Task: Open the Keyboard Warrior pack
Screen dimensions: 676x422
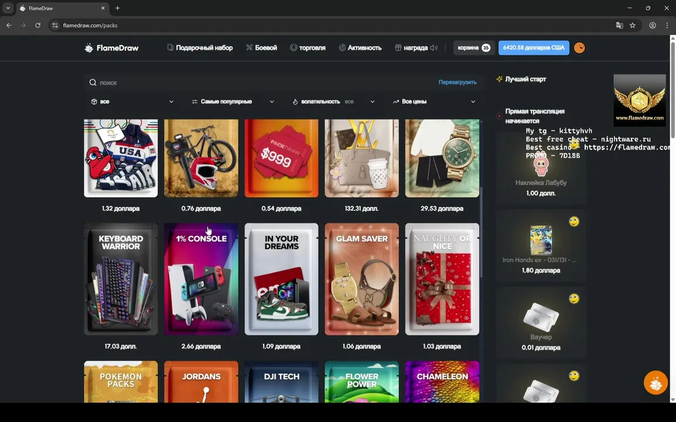Action: 121,279
